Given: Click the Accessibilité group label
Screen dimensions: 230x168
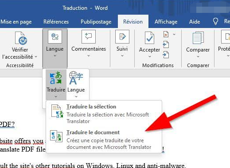Looking at the screenshot, I should pyautogui.click(x=20, y=65).
